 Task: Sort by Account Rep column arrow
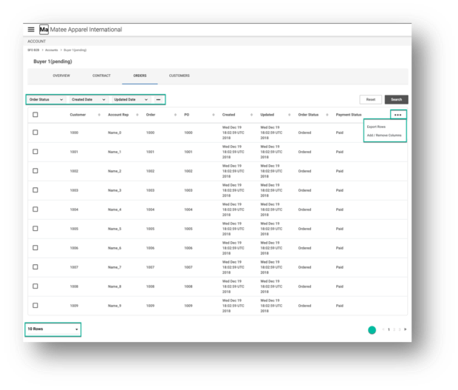pyautogui.click(x=137, y=115)
